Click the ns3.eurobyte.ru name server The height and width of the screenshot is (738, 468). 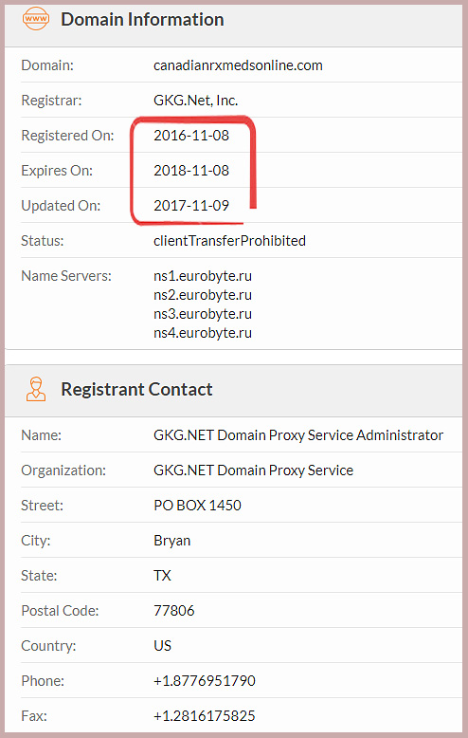[203, 313]
